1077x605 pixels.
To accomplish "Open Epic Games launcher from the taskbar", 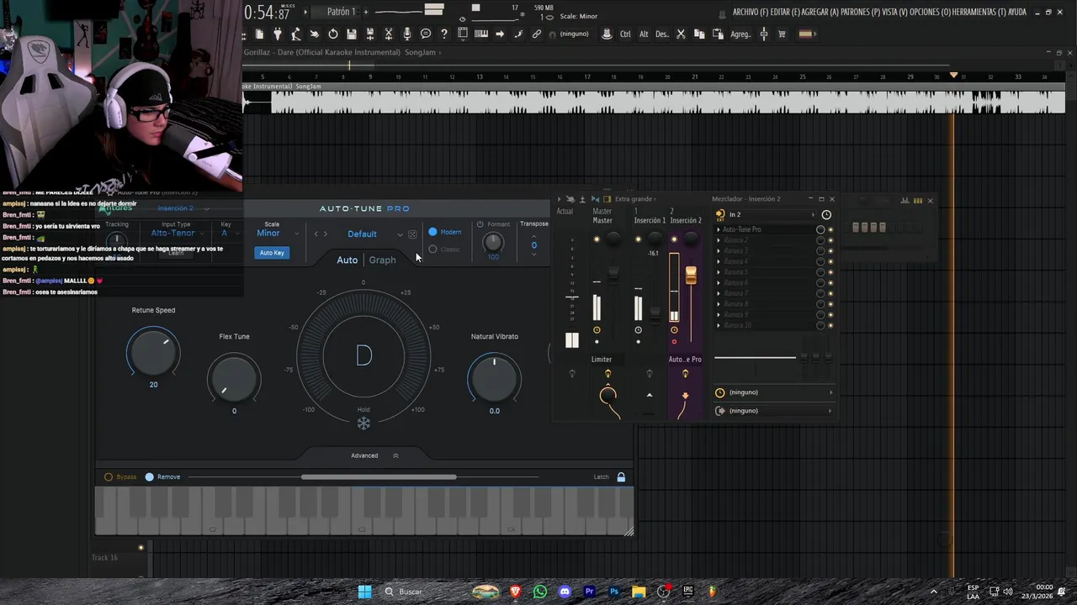I will point(688,592).
